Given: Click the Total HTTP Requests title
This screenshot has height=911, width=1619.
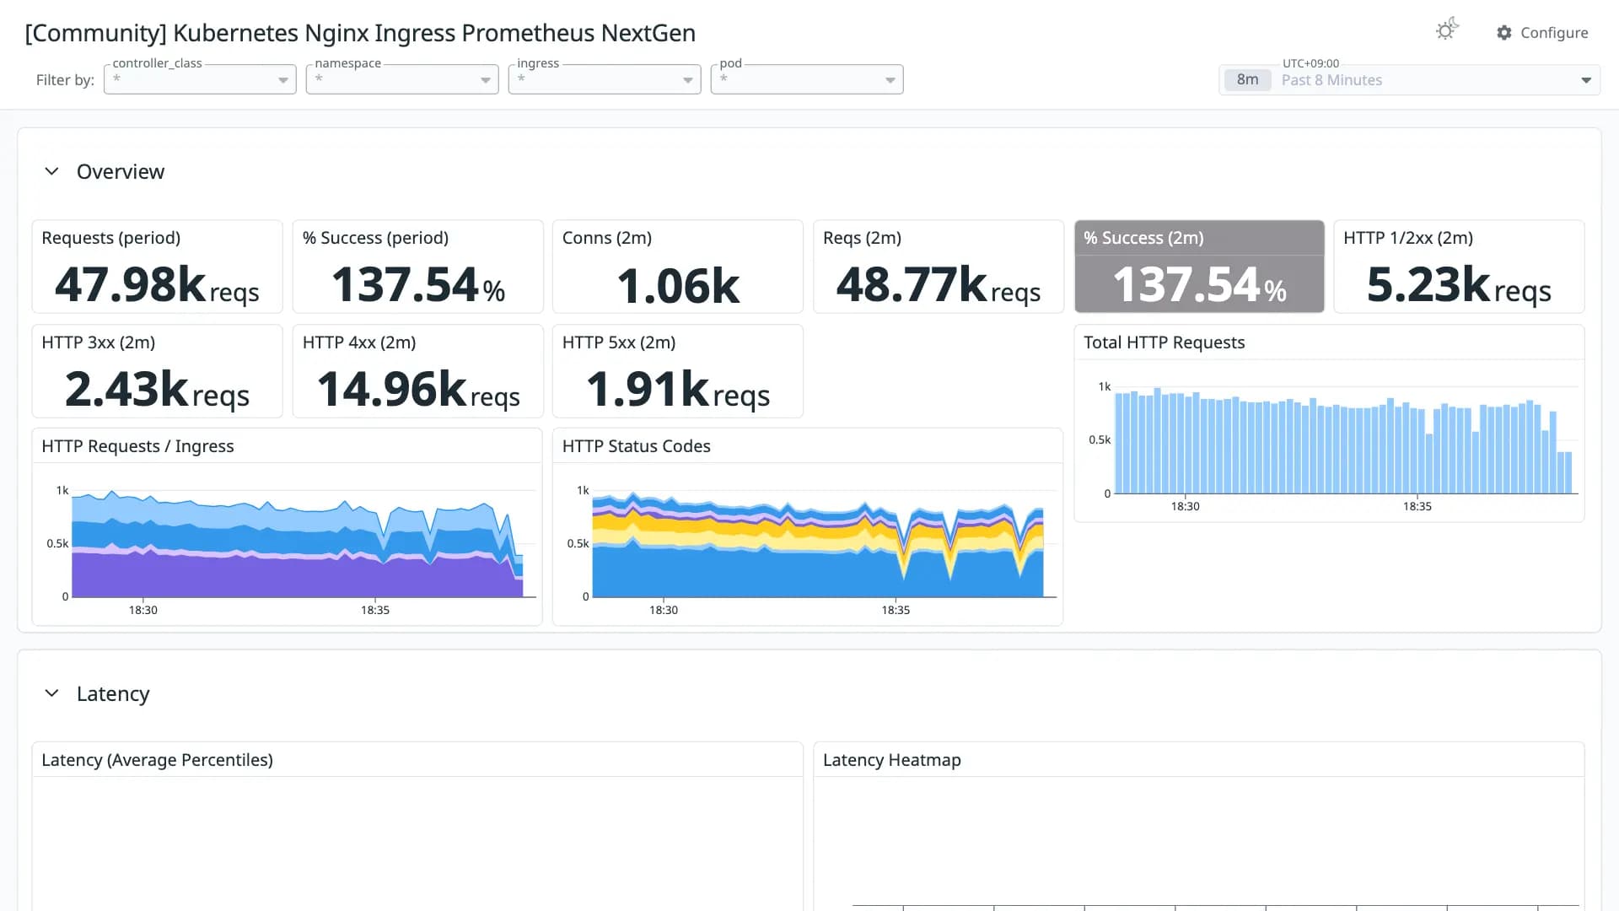Looking at the screenshot, I should pyautogui.click(x=1164, y=342).
